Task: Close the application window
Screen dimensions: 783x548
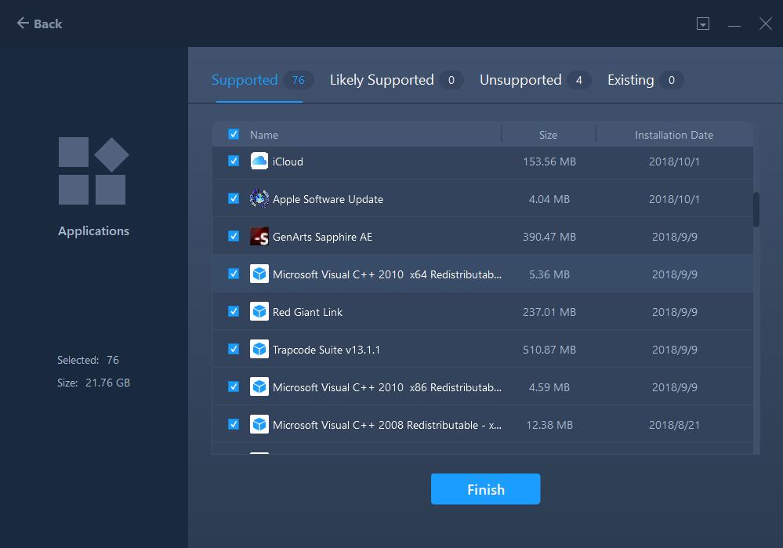Action: point(766,24)
